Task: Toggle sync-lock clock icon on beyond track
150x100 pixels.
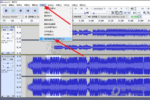Action: coord(13,53)
